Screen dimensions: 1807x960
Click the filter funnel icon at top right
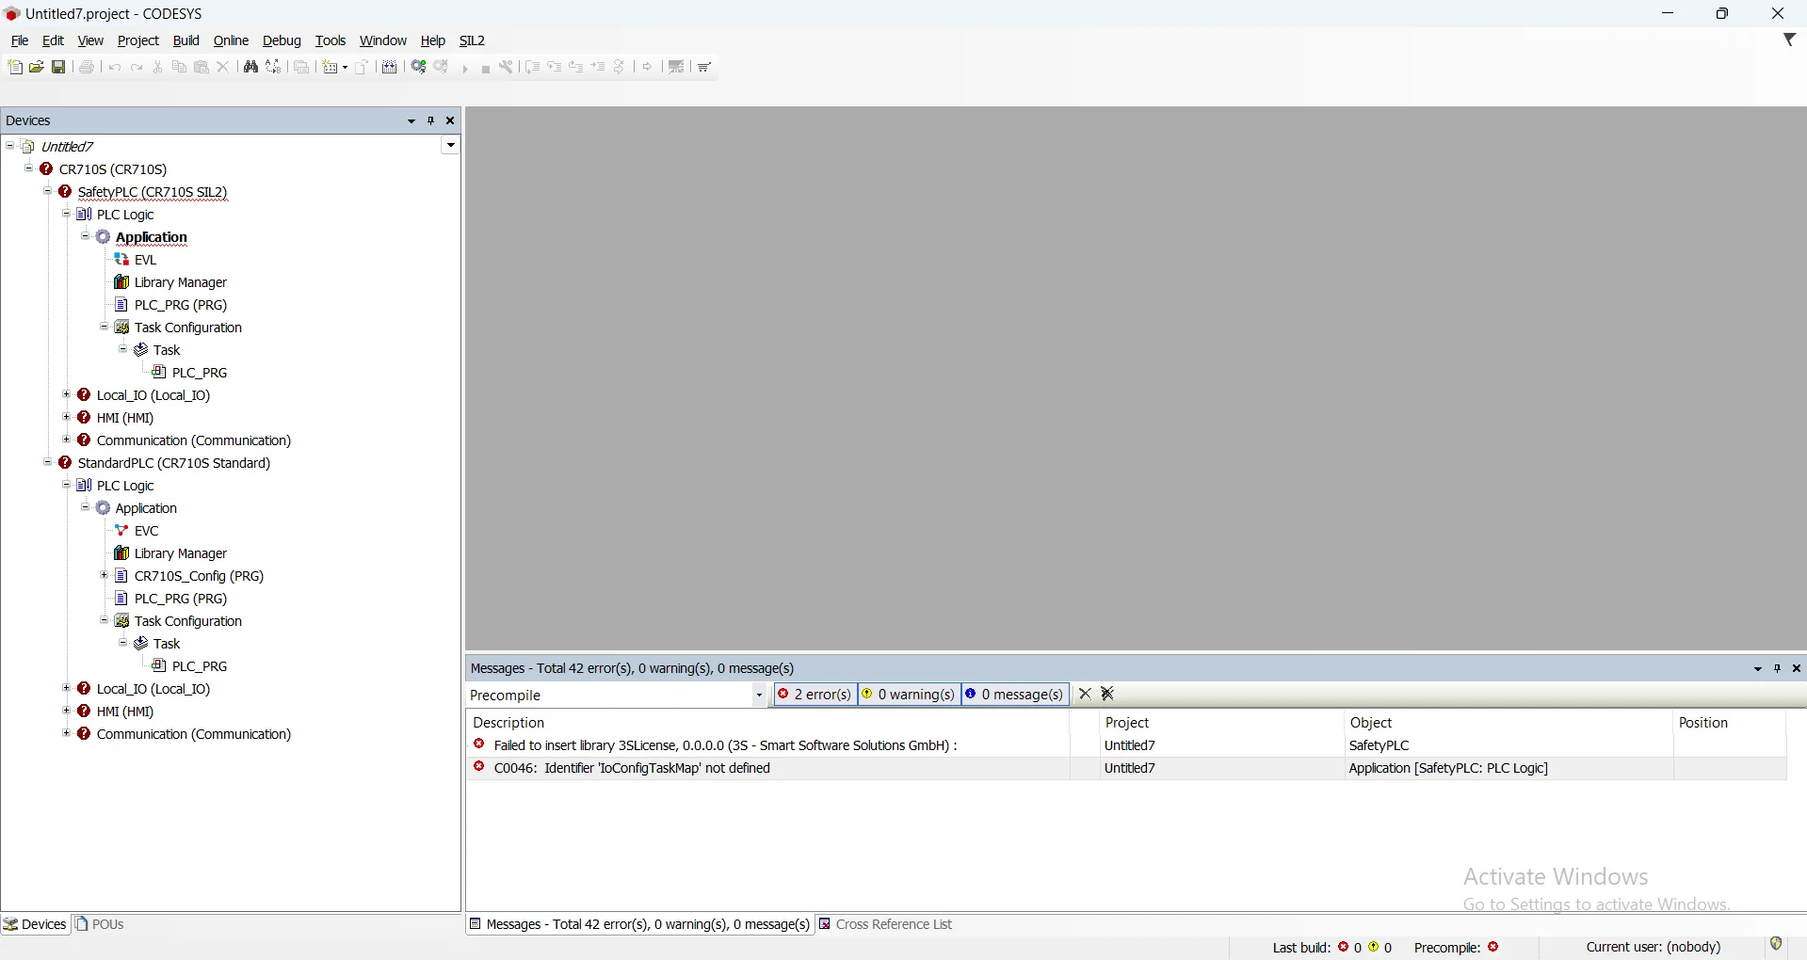tap(1790, 40)
